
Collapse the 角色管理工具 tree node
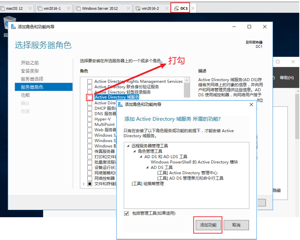135,151
